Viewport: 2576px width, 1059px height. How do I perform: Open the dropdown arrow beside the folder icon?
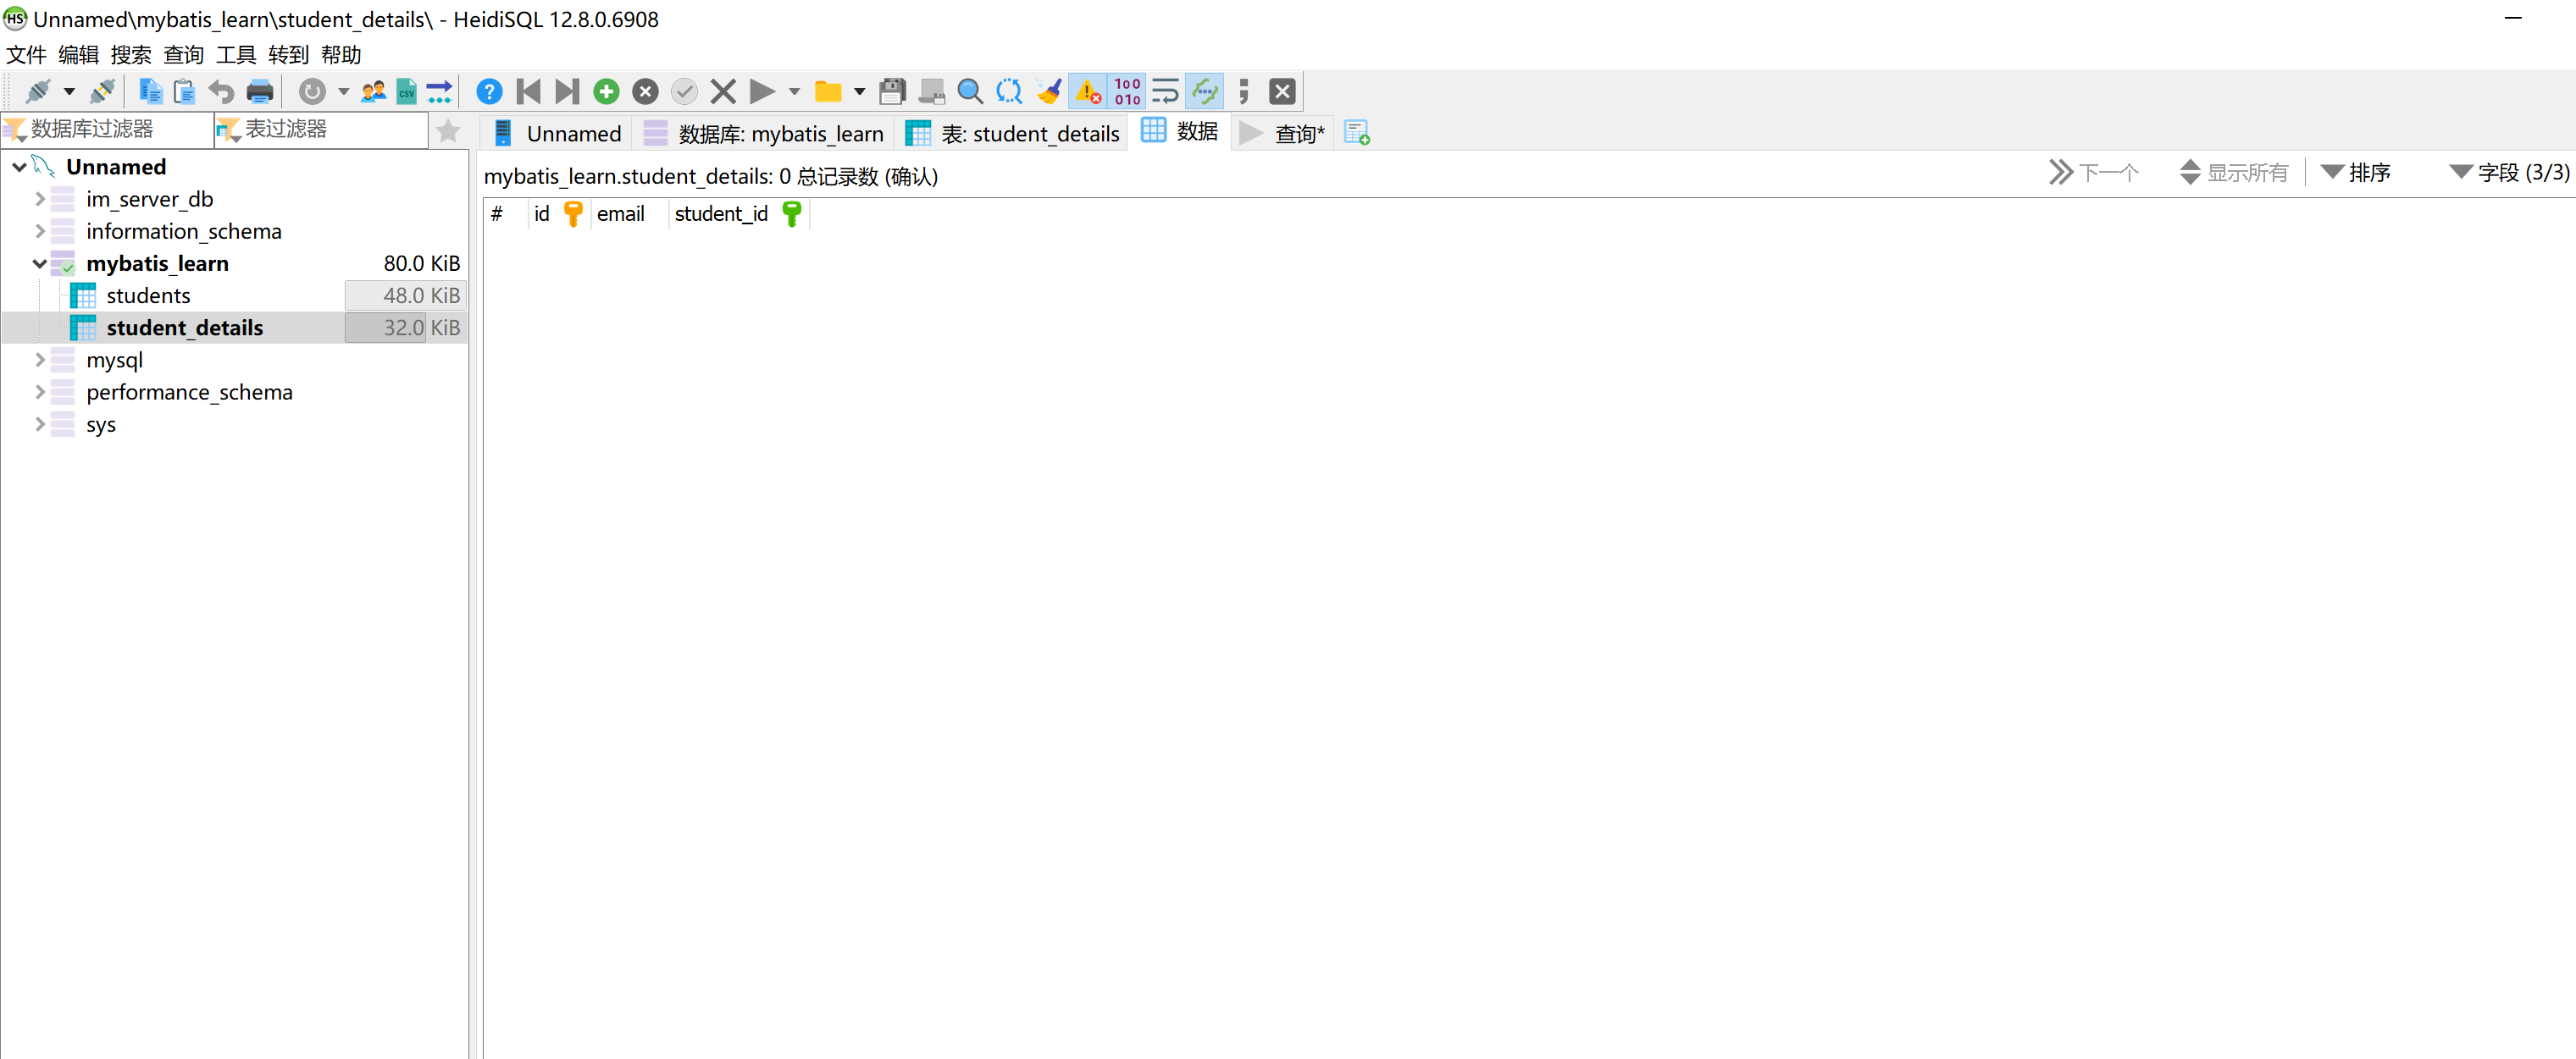[x=859, y=92]
